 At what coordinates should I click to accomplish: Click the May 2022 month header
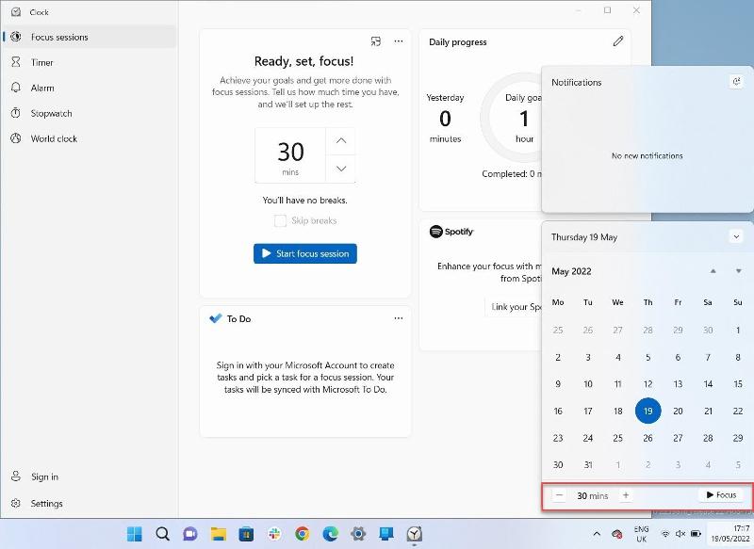(x=571, y=271)
